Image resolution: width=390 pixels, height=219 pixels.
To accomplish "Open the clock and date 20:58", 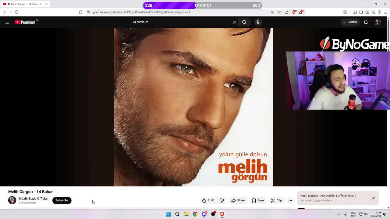I will point(376,214).
